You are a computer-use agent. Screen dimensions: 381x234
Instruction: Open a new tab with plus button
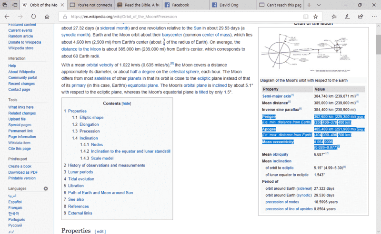[x=309, y=5]
